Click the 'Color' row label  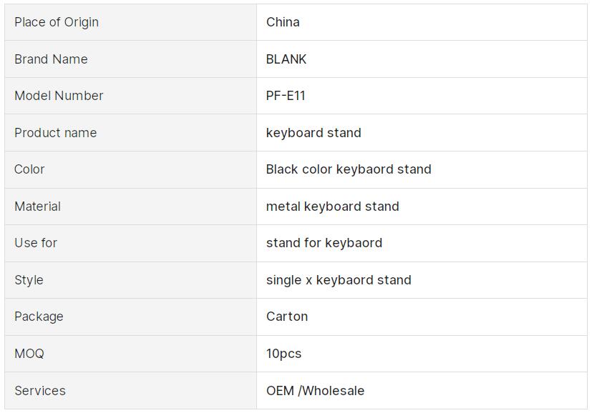coord(29,169)
